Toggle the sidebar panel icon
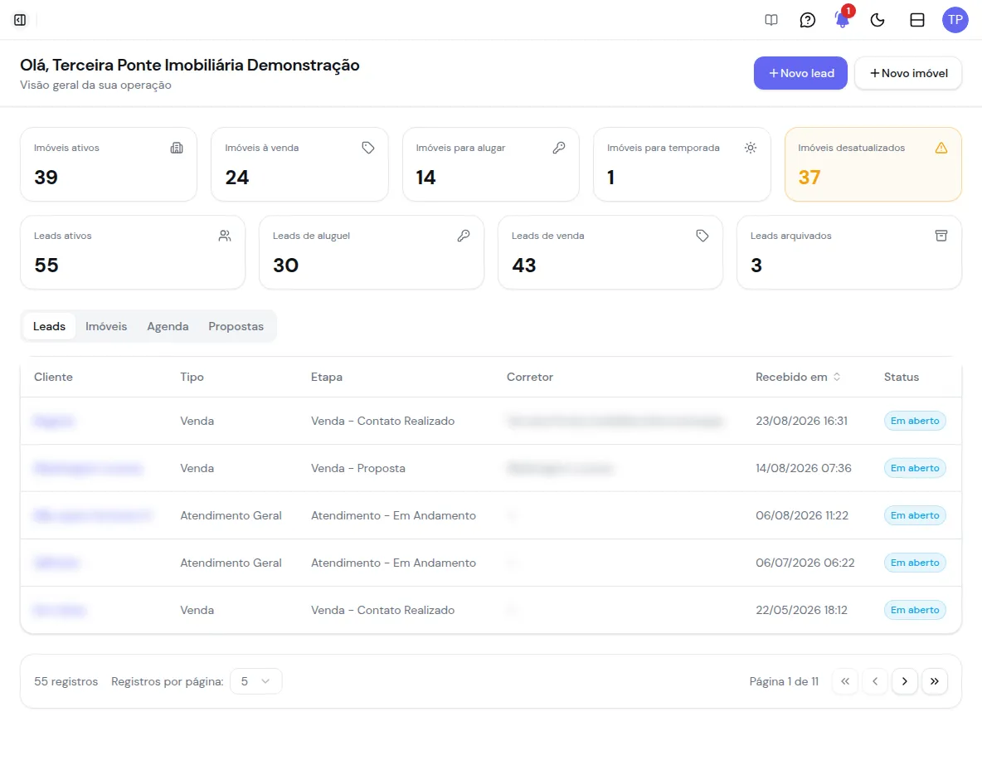Screen dimensions: 982x780 tap(20, 20)
